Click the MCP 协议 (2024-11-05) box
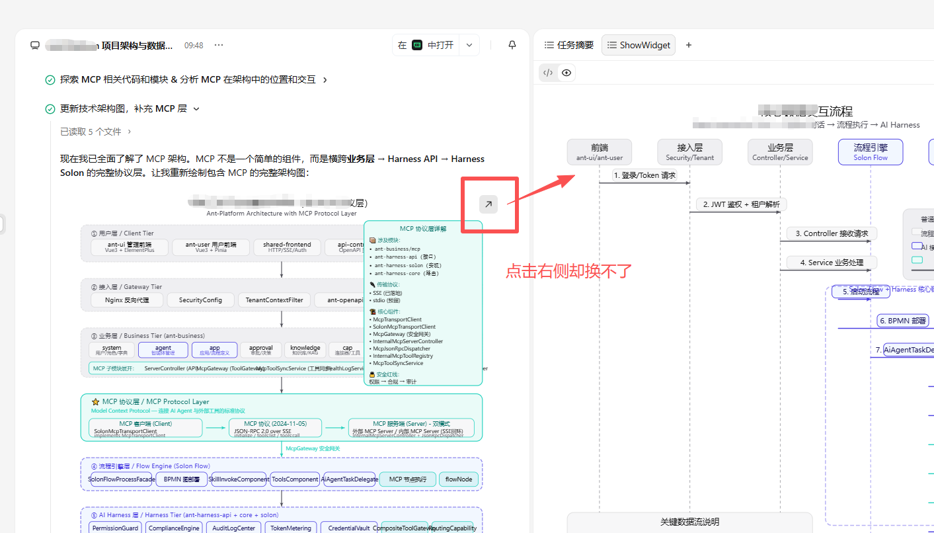The image size is (934, 533). click(x=274, y=428)
